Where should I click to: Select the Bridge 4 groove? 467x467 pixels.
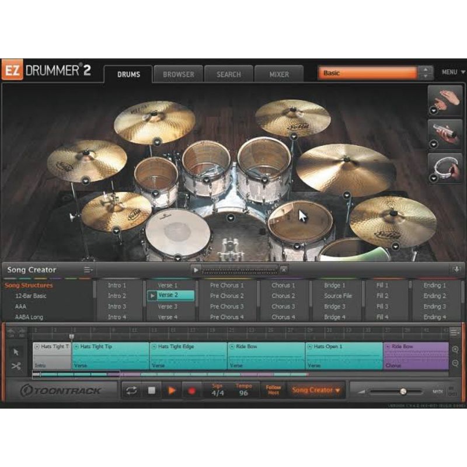coord(334,317)
